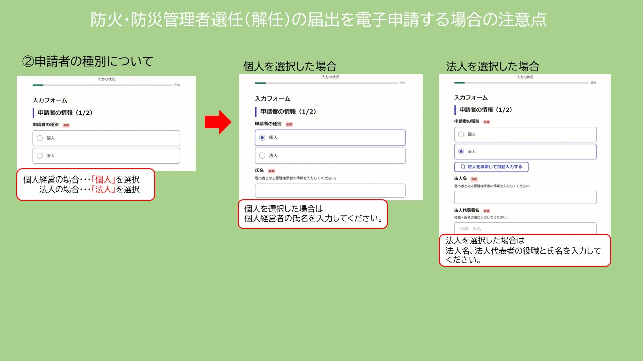The image size is (643, 361).
Task: Choose 個人 radio in the rightmost form
Action: (461, 134)
